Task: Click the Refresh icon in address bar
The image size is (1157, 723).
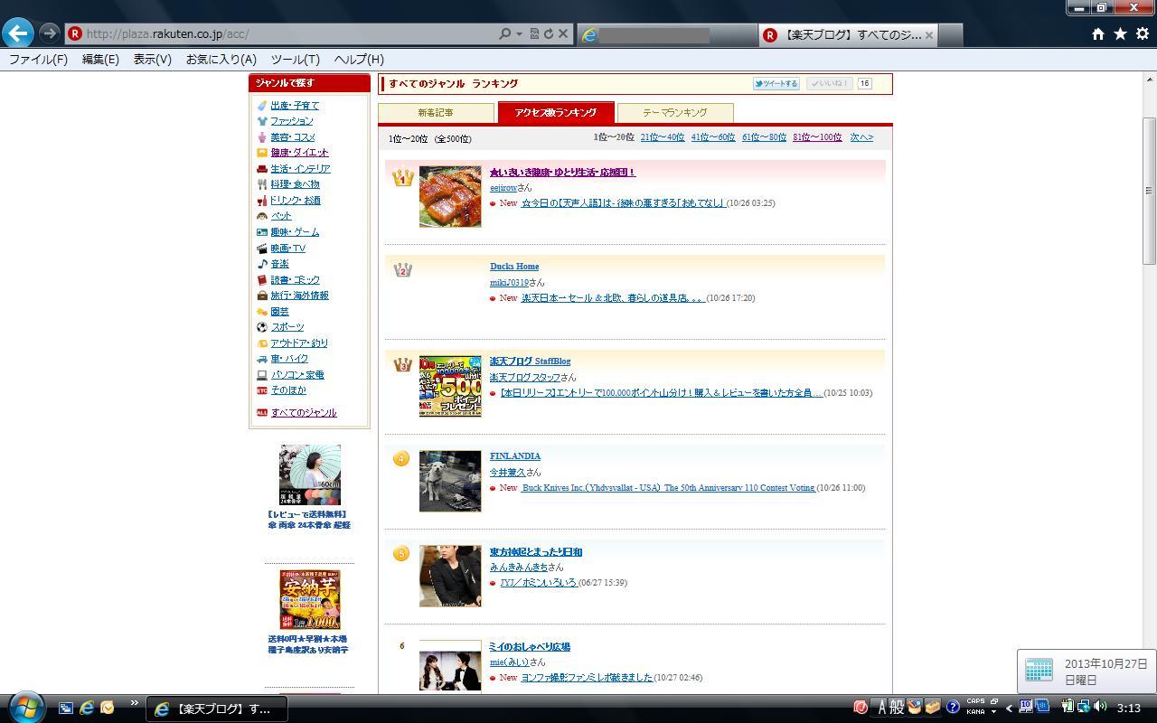Action: click(x=549, y=33)
